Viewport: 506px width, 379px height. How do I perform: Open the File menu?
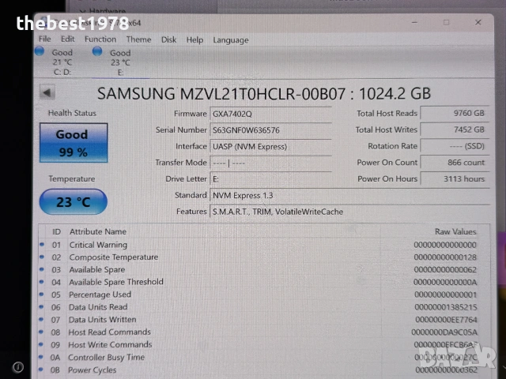[45, 39]
